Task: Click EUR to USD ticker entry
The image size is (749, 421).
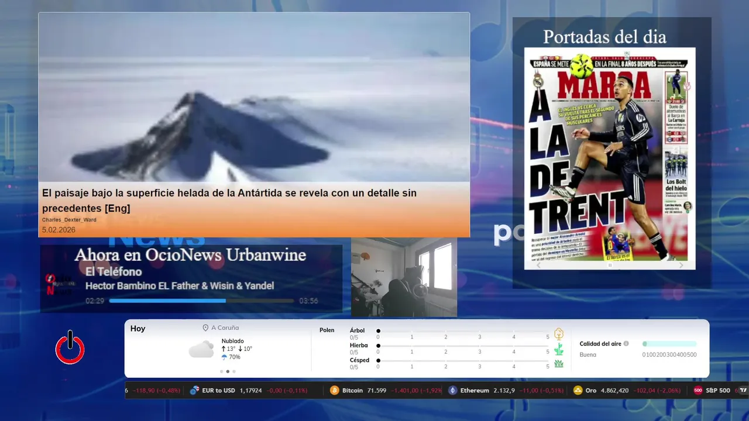Action: [x=248, y=391]
